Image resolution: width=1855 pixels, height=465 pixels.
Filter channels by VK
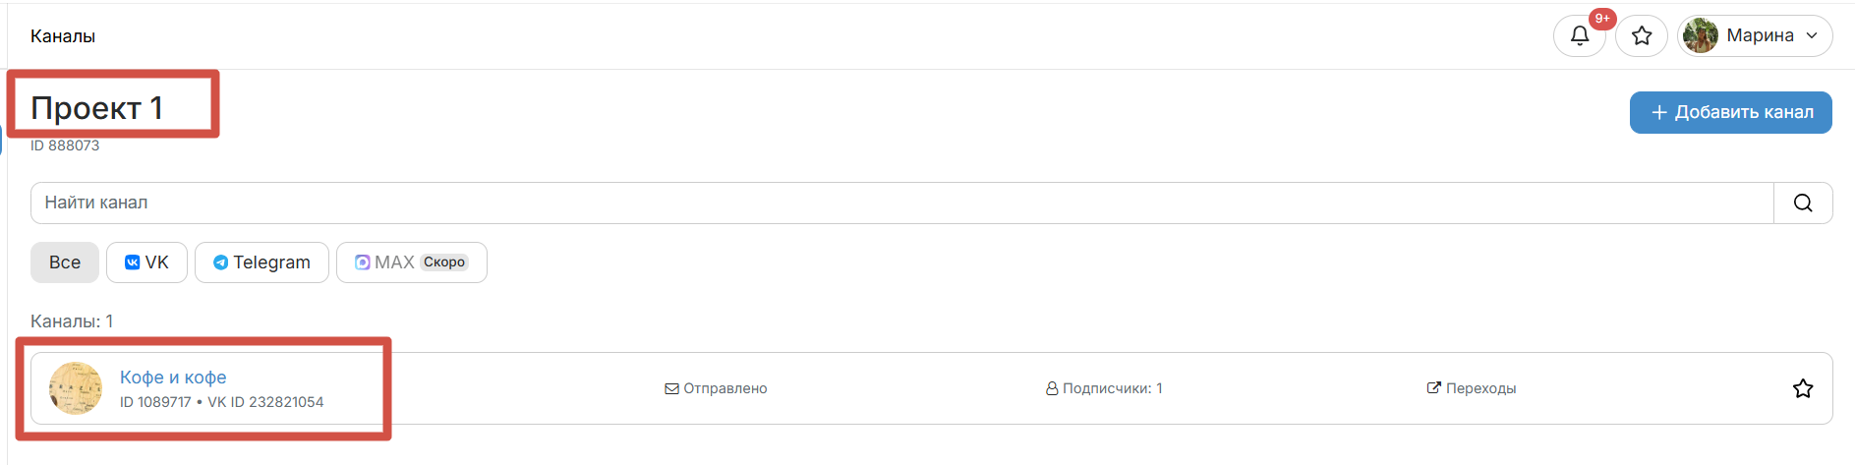point(146,262)
